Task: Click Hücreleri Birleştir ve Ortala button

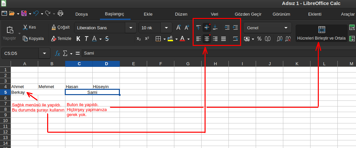Action: pos(321,33)
